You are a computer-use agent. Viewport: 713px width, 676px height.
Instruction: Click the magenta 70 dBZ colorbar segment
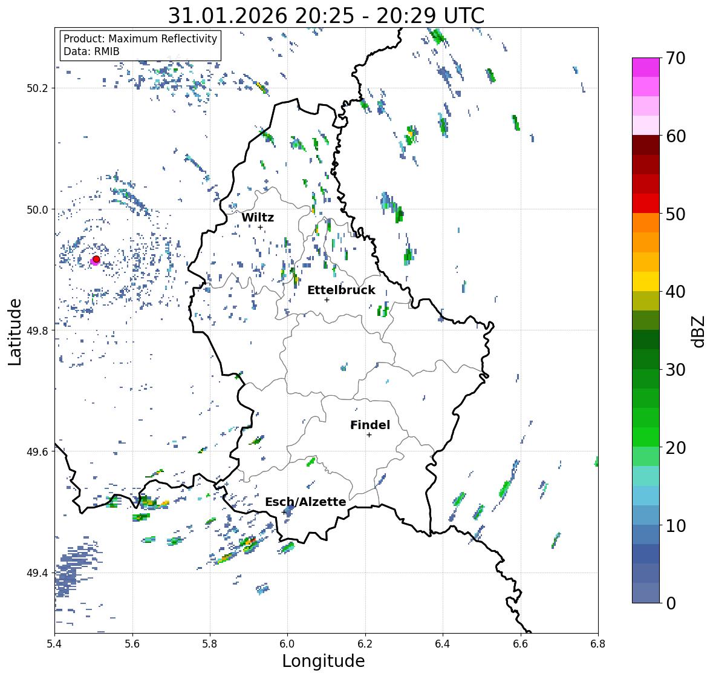click(x=646, y=67)
